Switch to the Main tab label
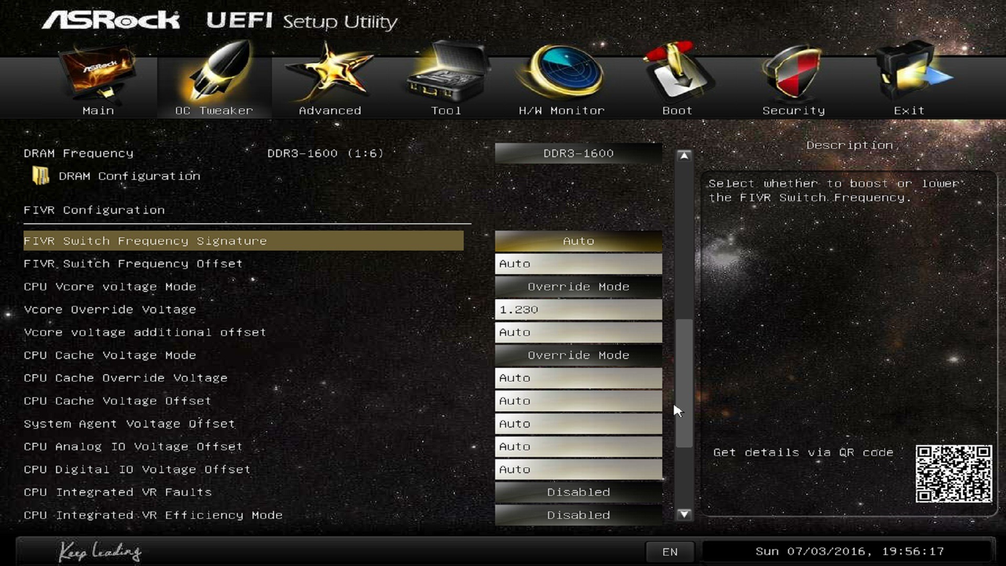Image resolution: width=1006 pixels, height=566 pixels. pyautogui.click(x=98, y=111)
